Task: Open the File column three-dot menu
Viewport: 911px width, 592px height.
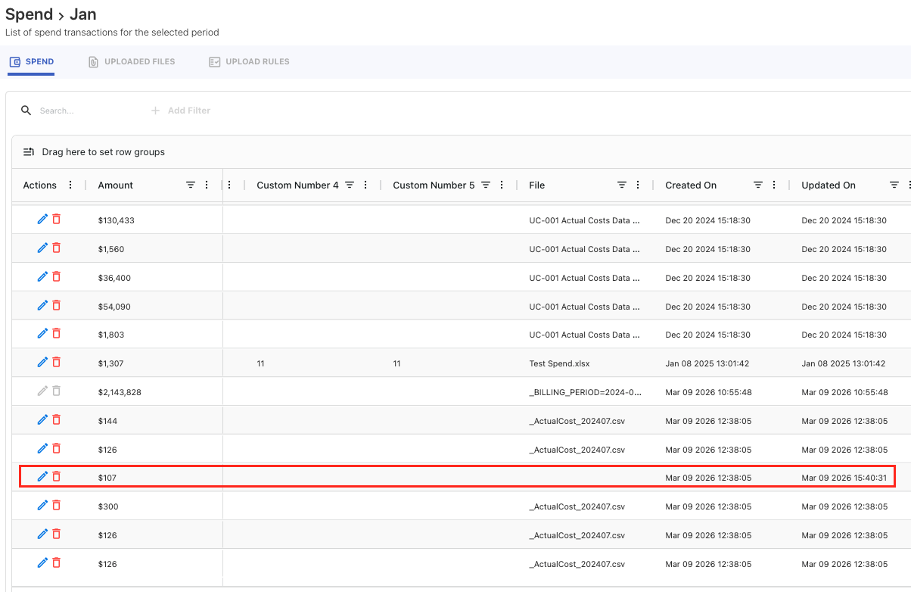Action: (638, 185)
